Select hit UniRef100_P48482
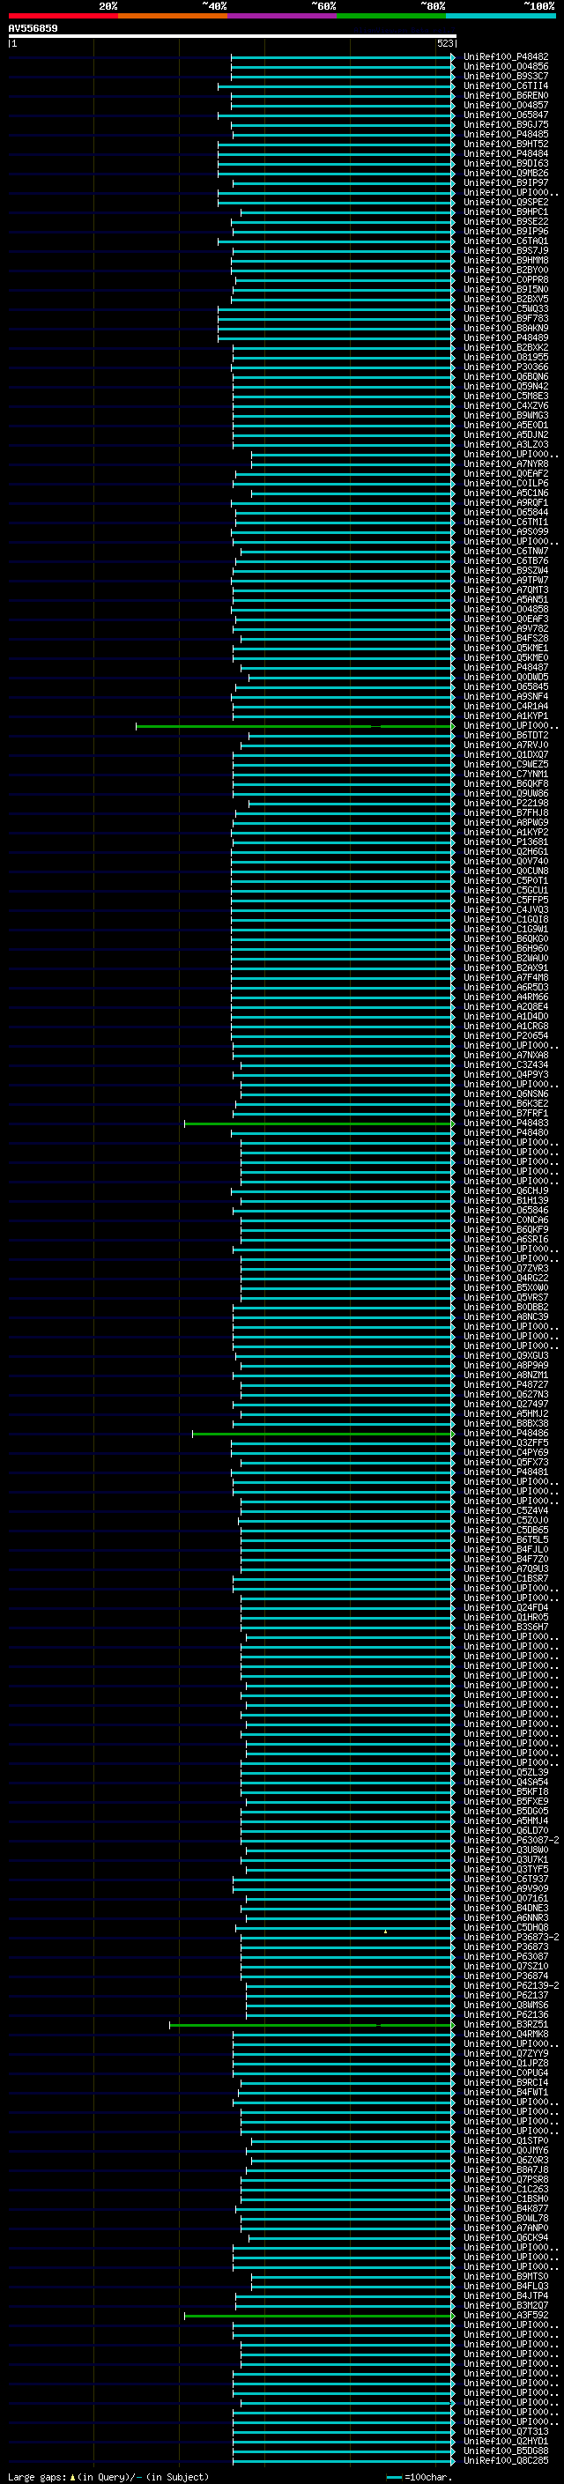564x2484 pixels. pyautogui.click(x=505, y=57)
